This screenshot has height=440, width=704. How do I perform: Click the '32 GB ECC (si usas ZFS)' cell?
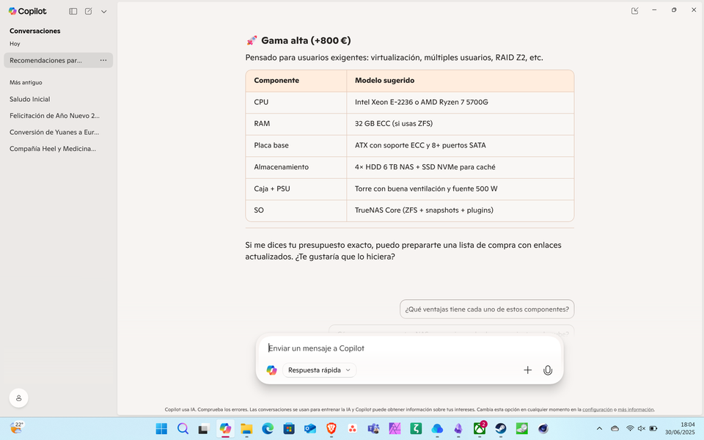pos(461,123)
